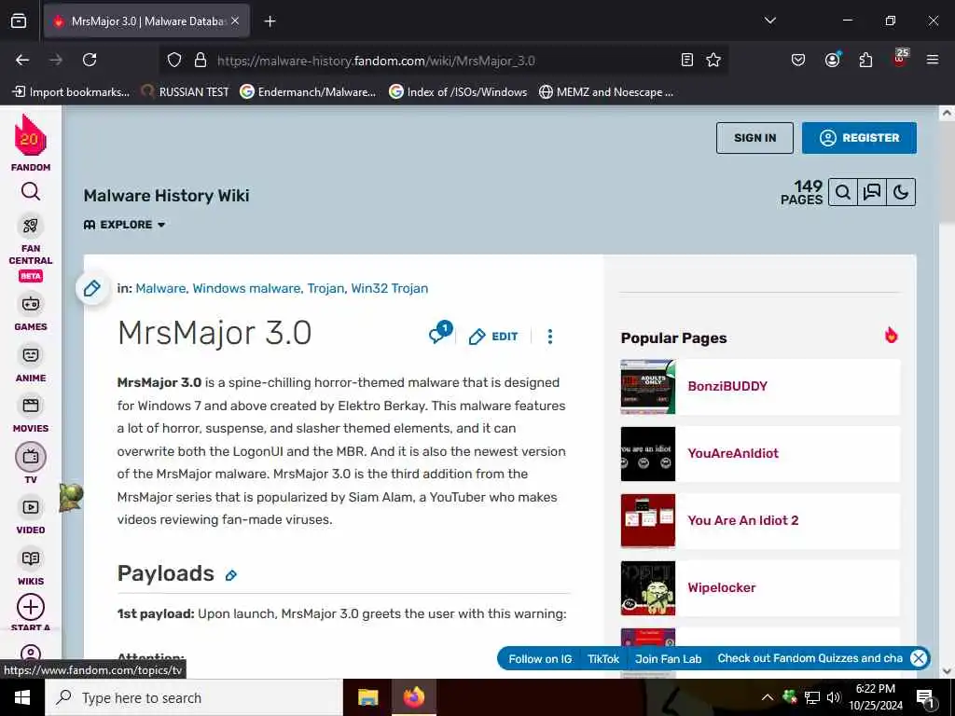Open the Wipelocker popular page

pos(721,587)
